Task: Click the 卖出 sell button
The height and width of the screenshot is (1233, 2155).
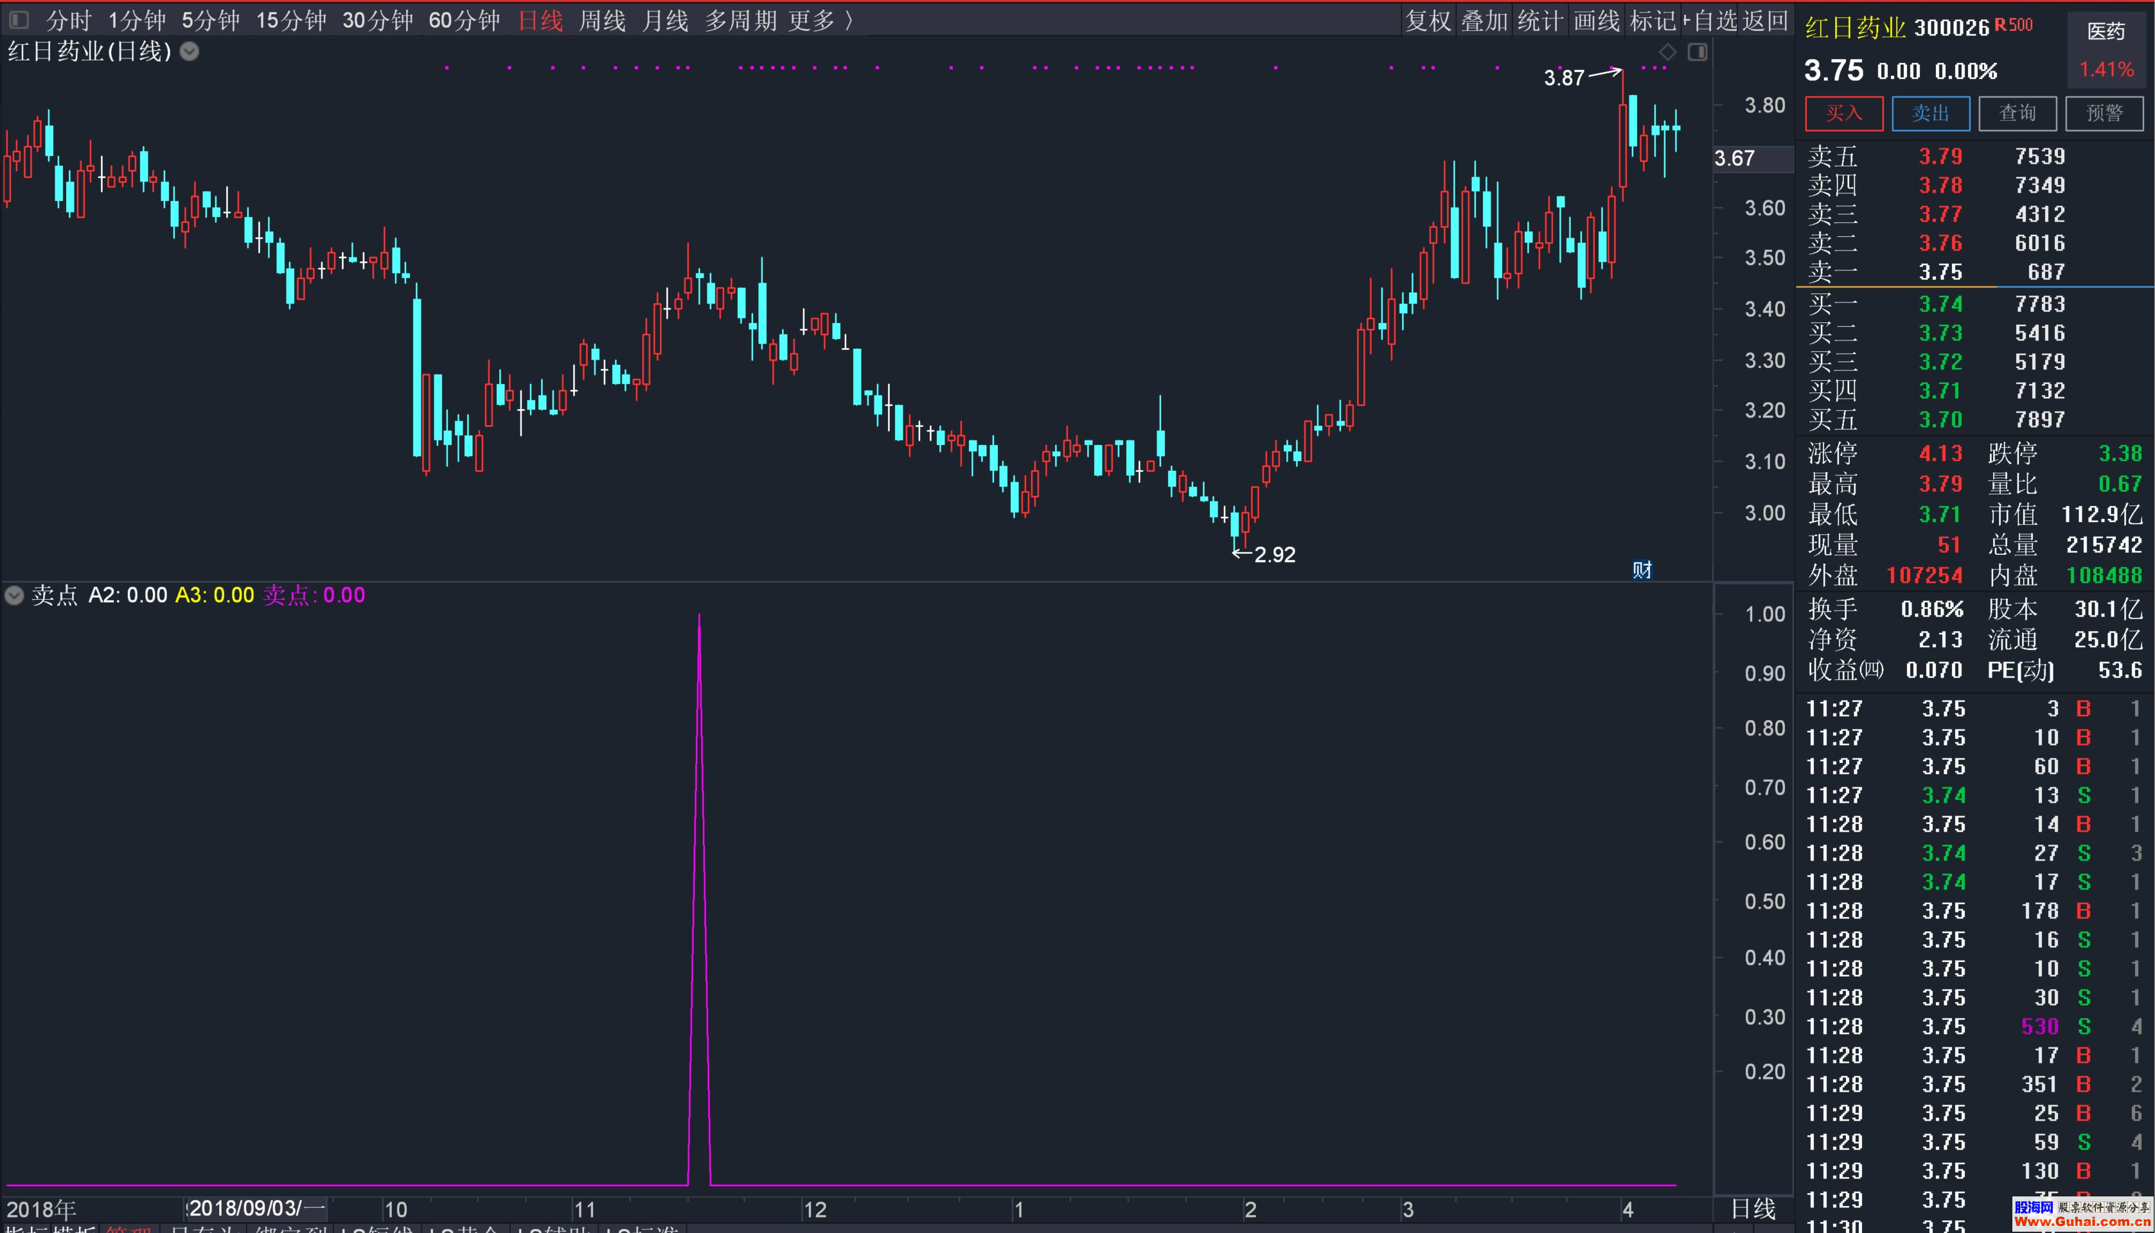Action: (x=1931, y=114)
